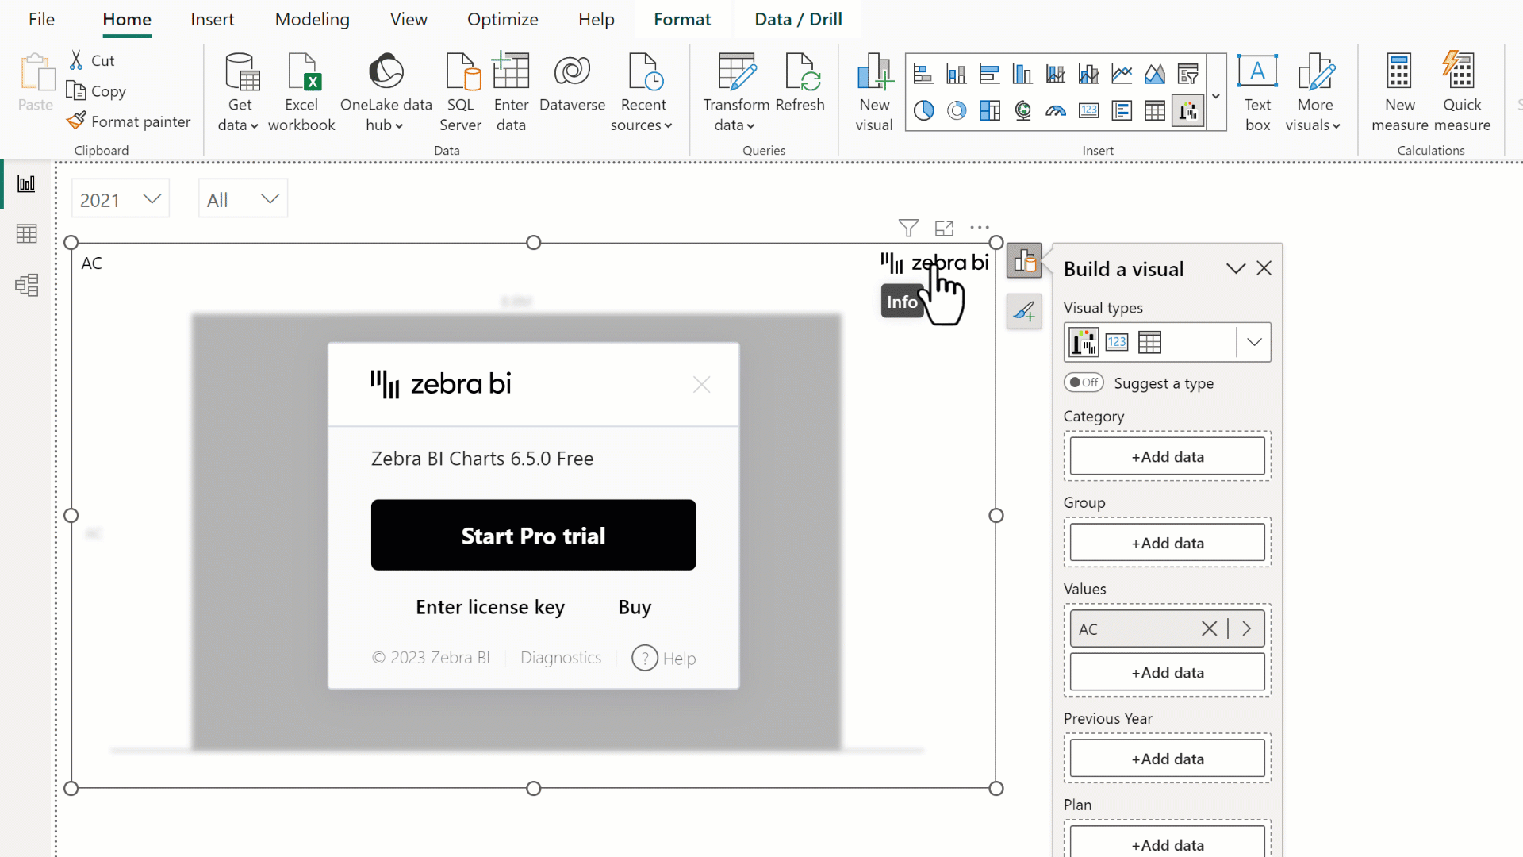This screenshot has height=857, width=1523.
Task: Click the Start Pro trial button
Action: pos(532,535)
